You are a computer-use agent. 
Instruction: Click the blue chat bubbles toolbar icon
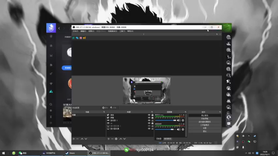tap(77, 38)
